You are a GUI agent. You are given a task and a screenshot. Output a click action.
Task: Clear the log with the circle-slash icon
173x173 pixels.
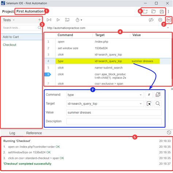(169, 132)
